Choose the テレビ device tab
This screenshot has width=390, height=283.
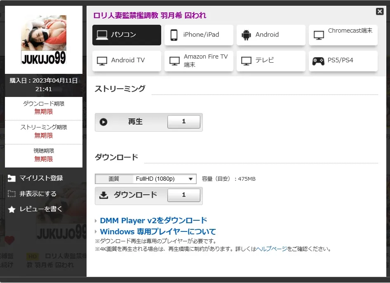click(x=271, y=61)
